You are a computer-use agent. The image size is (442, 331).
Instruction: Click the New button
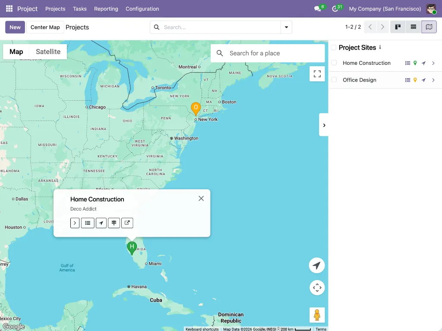pyautogui.click(x=15, y=27)
